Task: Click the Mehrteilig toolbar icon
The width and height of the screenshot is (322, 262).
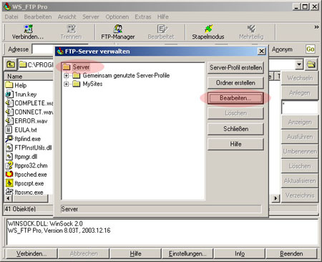Action: [251, 29]
